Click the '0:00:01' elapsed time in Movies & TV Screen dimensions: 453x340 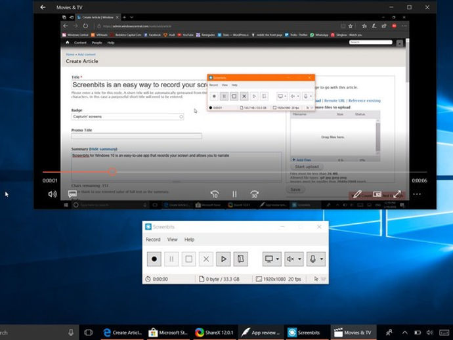click(50, 181)
